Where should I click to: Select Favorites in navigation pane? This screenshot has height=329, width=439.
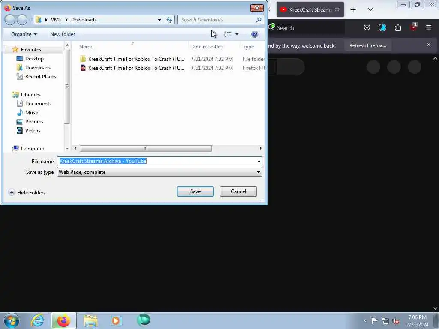coord(31,50)
